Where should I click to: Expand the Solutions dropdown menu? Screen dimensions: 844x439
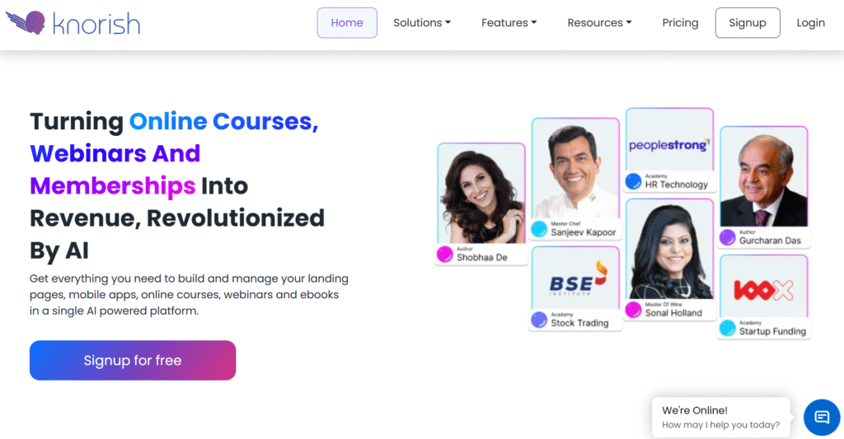tap(422, 22)
